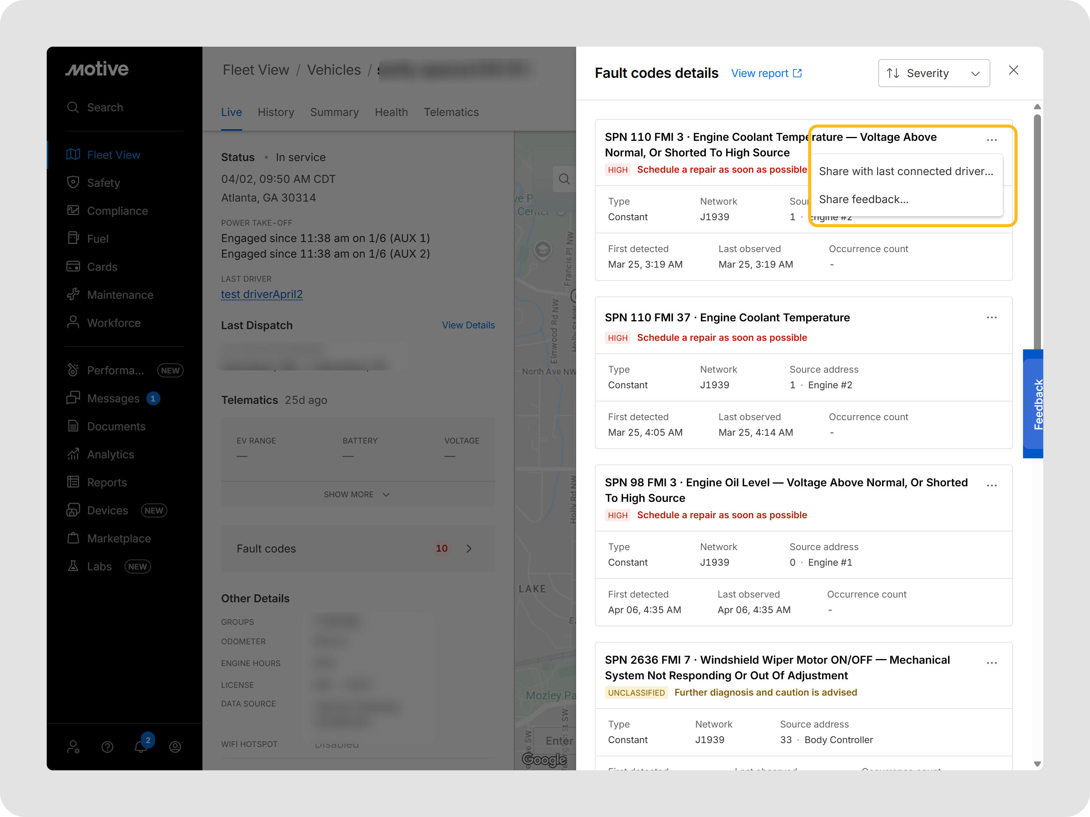Click the Motive logo
Screen dimensions: 1090x817
point(97,69)
